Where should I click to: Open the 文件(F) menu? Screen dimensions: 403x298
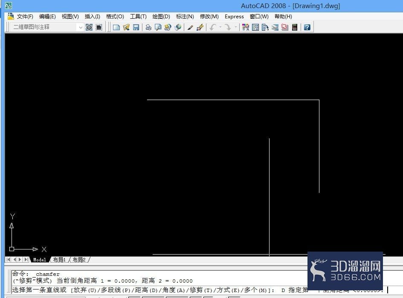pyautogui.click(x=25, y=17)
